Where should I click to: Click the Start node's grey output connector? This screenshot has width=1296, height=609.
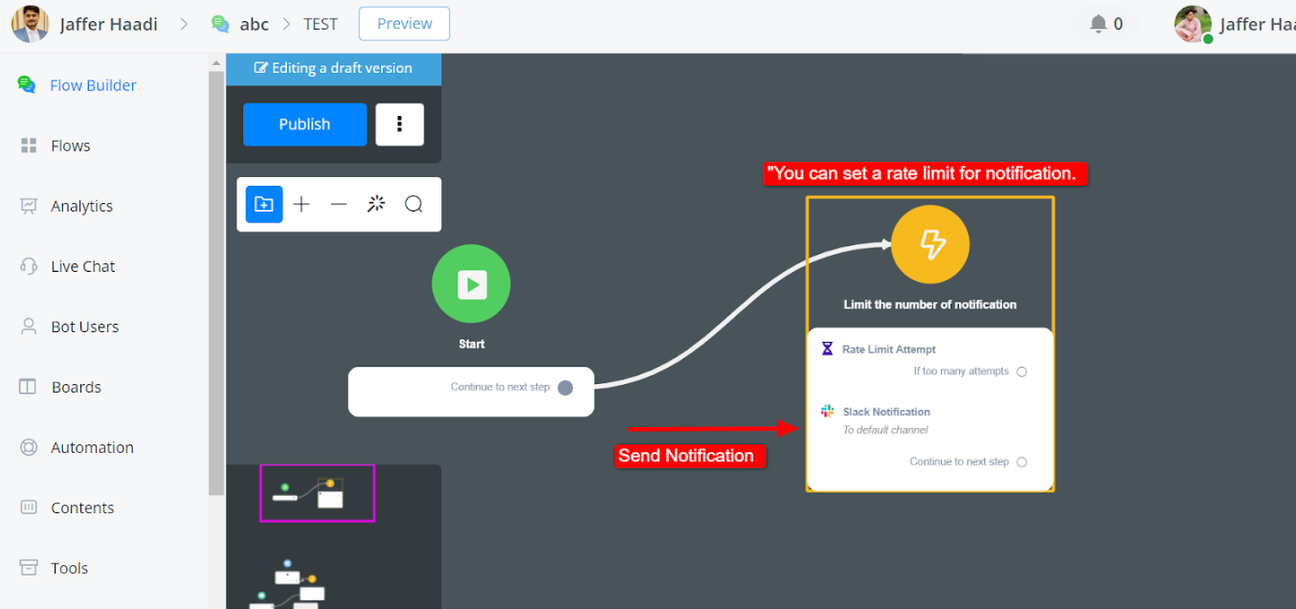(565, 388)
